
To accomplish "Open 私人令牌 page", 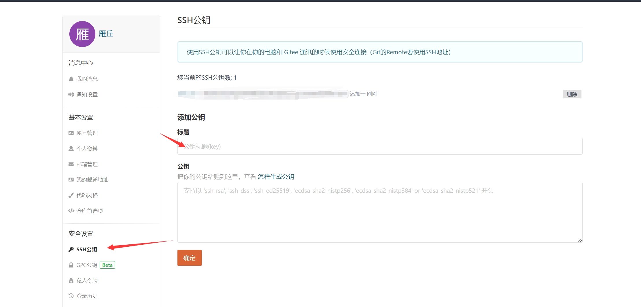I will pyautogui.click(x=87, y=280).
